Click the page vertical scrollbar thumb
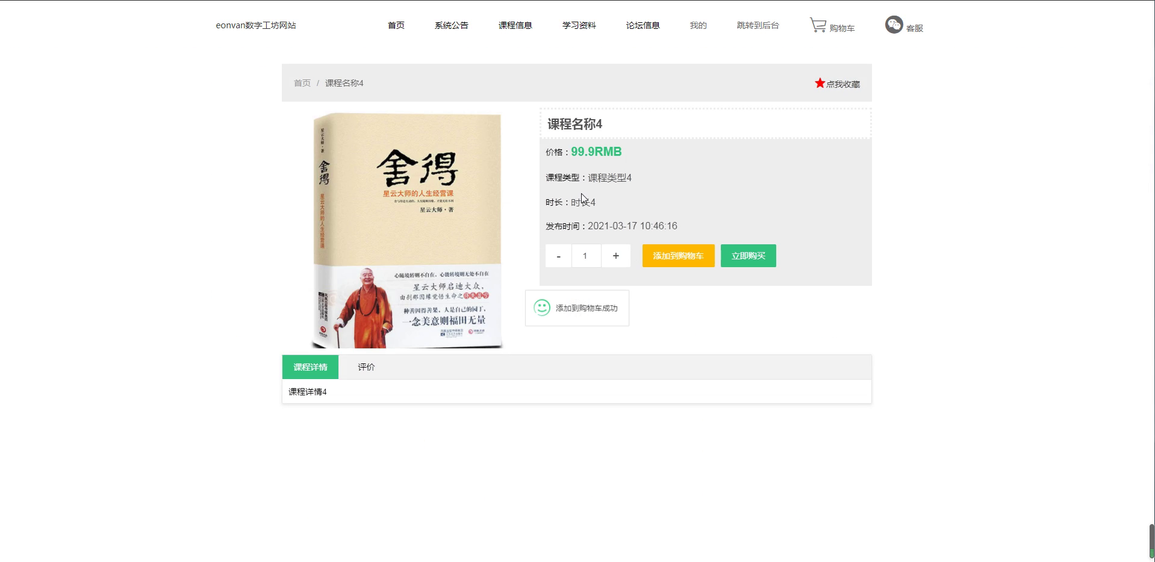 [x=1151, y=542]
